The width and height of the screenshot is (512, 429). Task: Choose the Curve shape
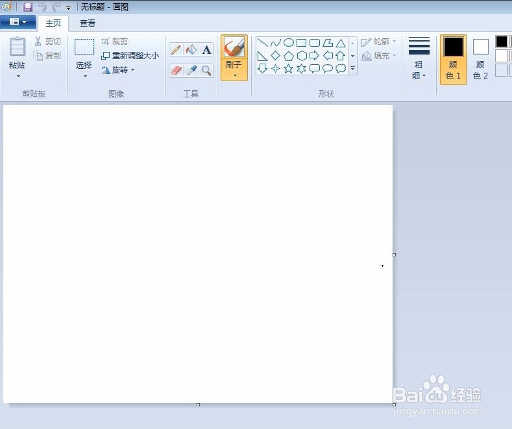click(276, 43)
